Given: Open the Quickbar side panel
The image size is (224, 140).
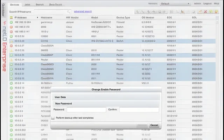Looking at the screenshot, I should pyautogui.click(x=3, y=10).
